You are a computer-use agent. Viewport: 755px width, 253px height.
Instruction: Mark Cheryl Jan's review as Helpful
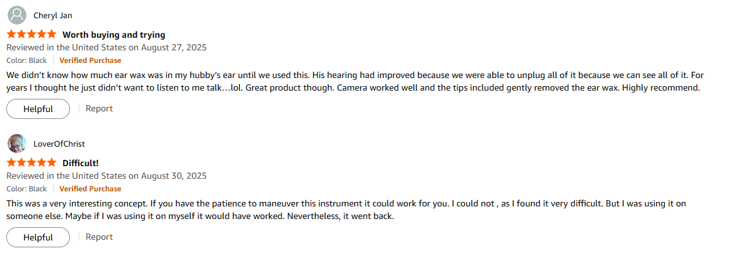[x=38, y=109]
